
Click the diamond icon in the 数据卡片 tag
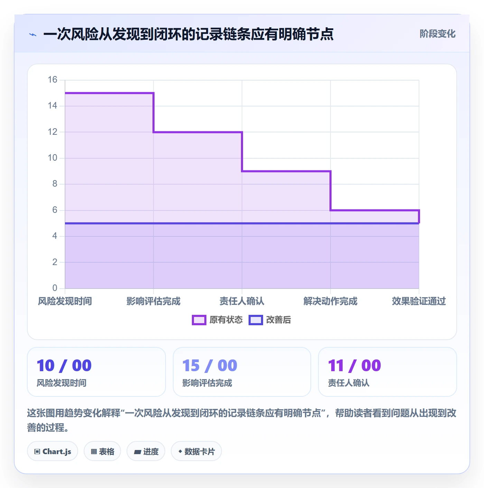(180, 451)
